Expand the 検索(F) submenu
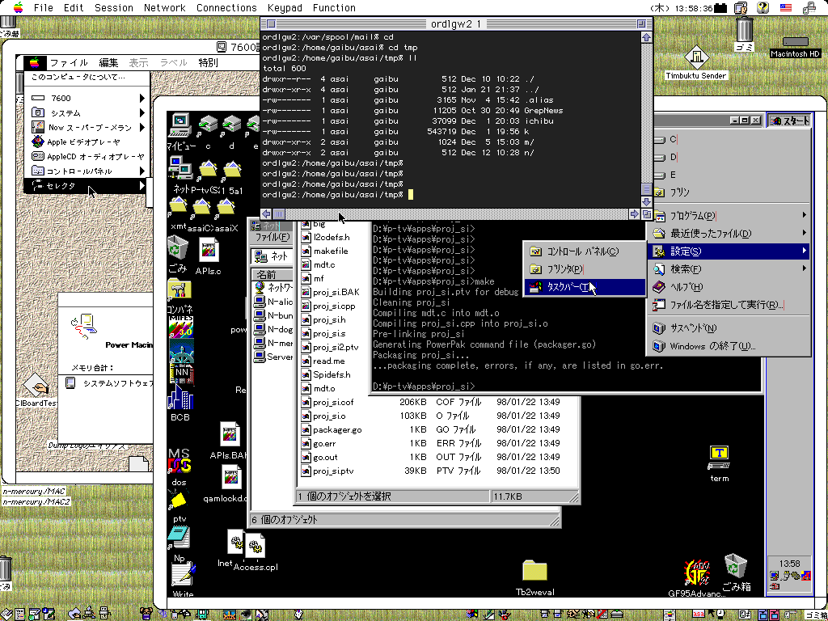Viewport: 828px width, 621px height. click(686, 269)
